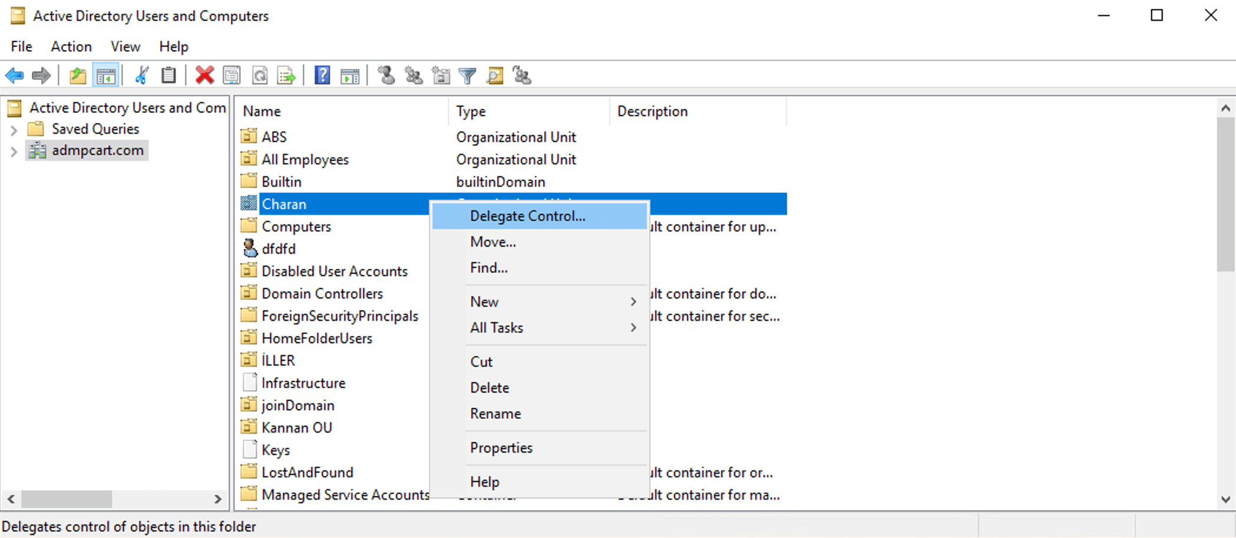Open the New submenu in the context menu
The image size is (1236, 538).
pyautogui.click(x=484, y=301)
